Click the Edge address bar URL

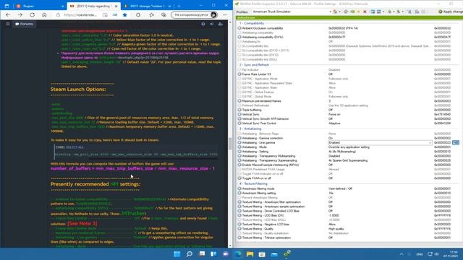coord(80,14)
